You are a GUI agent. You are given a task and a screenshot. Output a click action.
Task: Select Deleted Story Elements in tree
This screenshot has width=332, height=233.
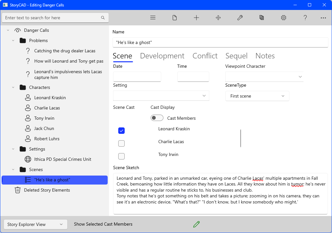(x=47, y=190)
